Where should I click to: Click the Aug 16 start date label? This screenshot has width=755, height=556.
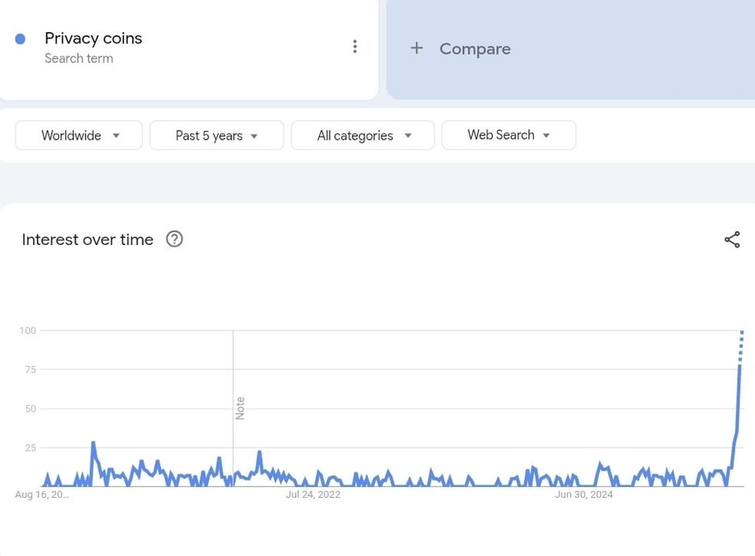(x=42, y=495)
